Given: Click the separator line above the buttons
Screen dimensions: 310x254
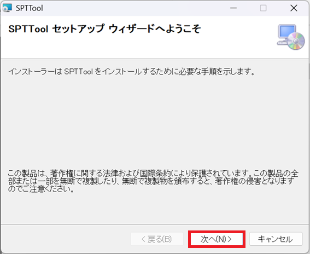Looking at the screenshot, I should [155, 224].
